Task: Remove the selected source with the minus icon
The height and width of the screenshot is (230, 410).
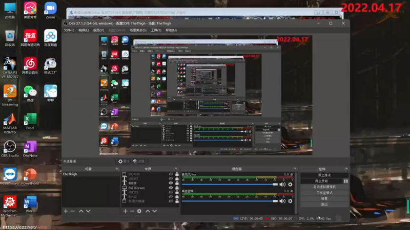Action: [x=132, y=211]
